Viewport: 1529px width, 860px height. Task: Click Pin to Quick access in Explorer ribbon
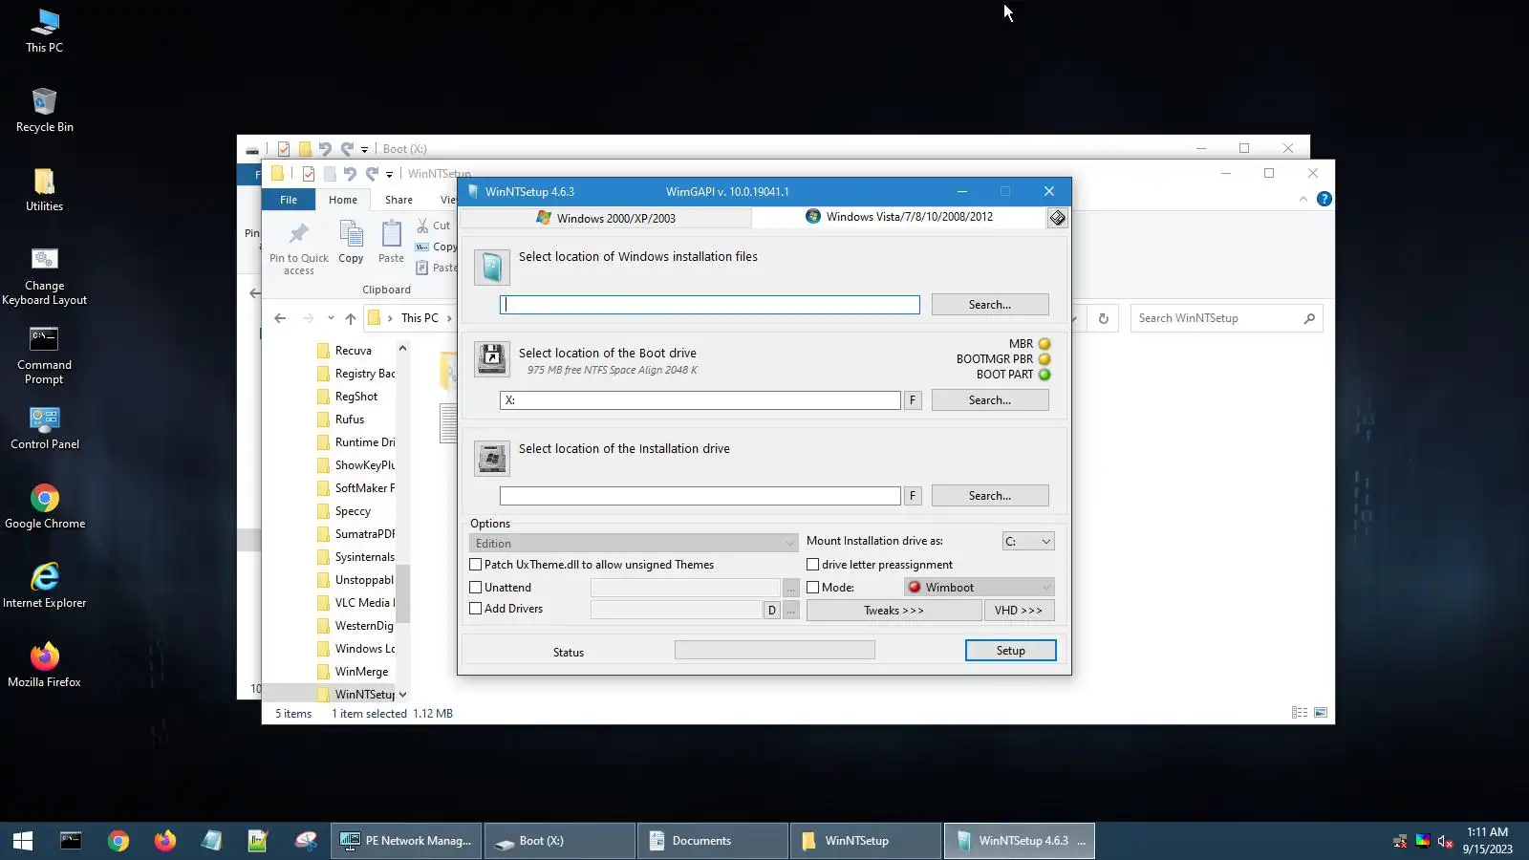click(x=299, y=248)
